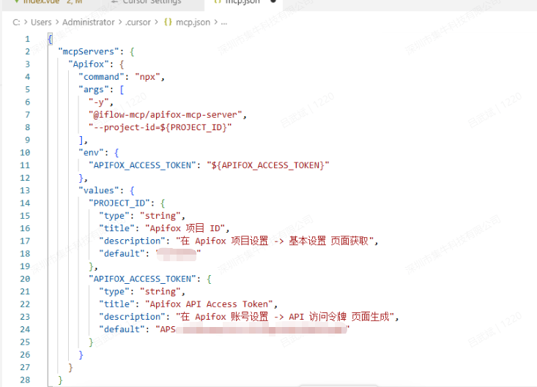Screen dimensions: 537x387
Task: Click the unsaved dot on the mcp.json tab
Action: [273, 1]
